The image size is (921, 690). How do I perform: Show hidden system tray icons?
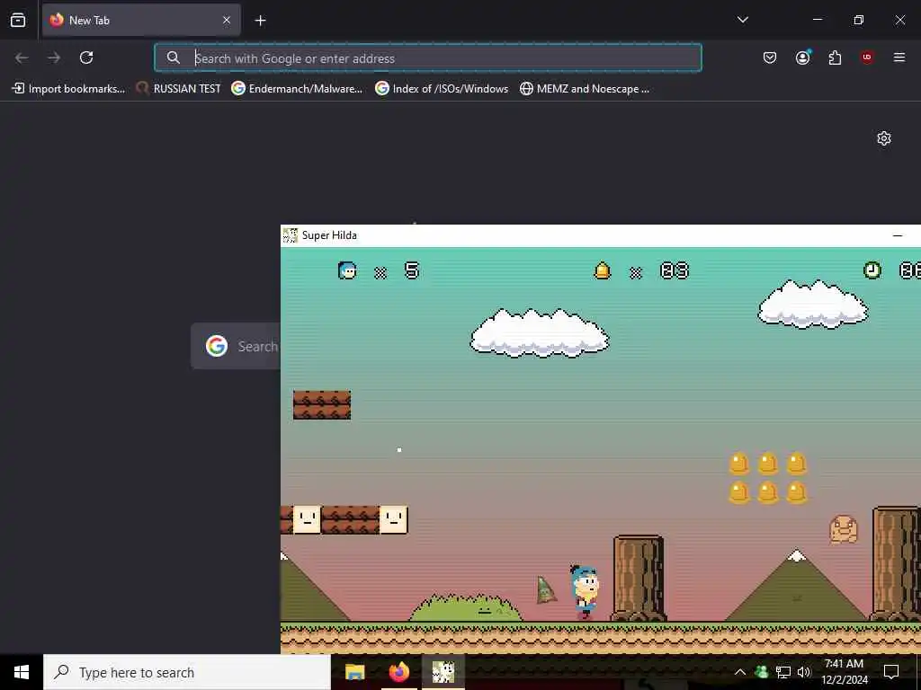pos(740,672)
